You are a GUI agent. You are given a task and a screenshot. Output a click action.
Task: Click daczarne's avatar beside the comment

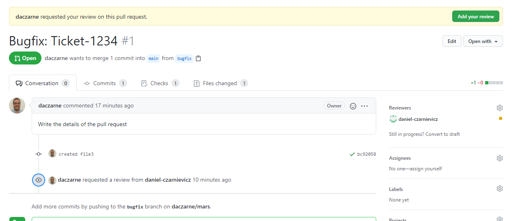(x=17, y=105)
